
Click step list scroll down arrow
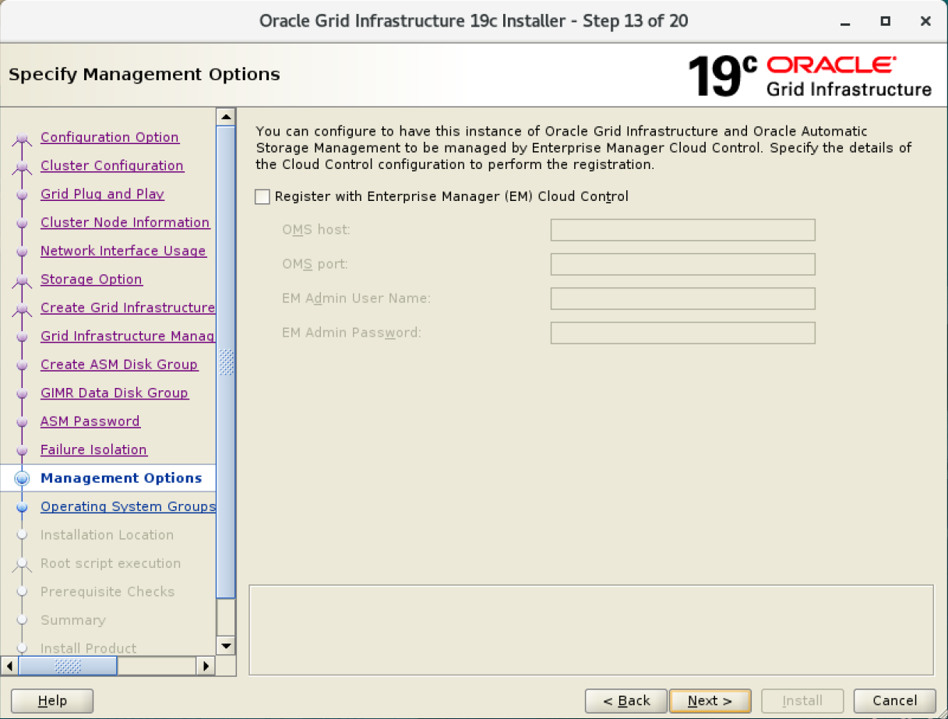226,645
